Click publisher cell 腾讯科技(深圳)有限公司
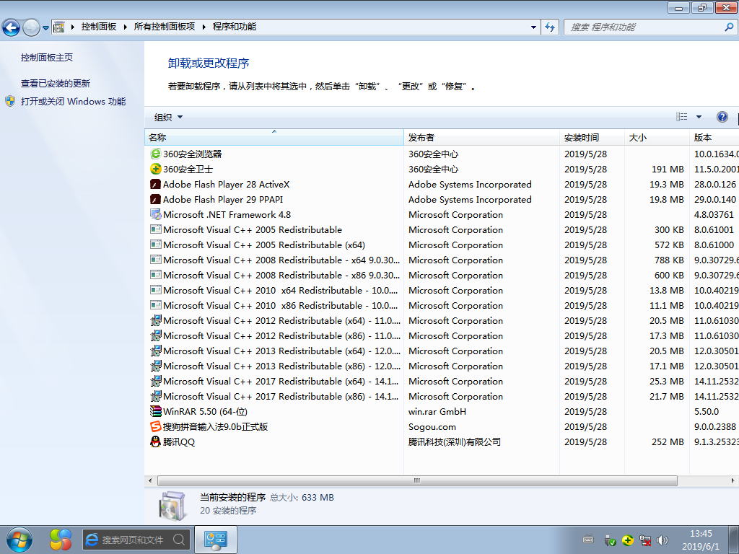 pos(455,441)
